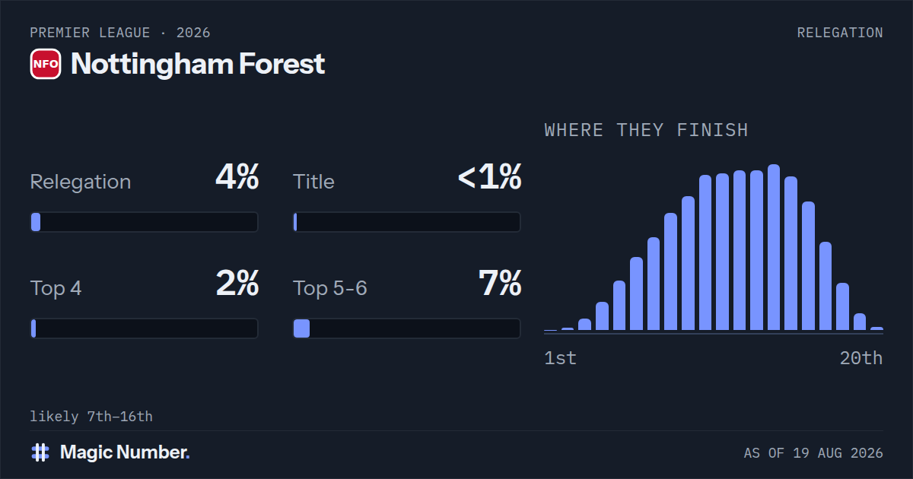This screenshot has height=479, width=913.
Task: Select the tallest bar in finish histogram
Action: tap(774, 247)
